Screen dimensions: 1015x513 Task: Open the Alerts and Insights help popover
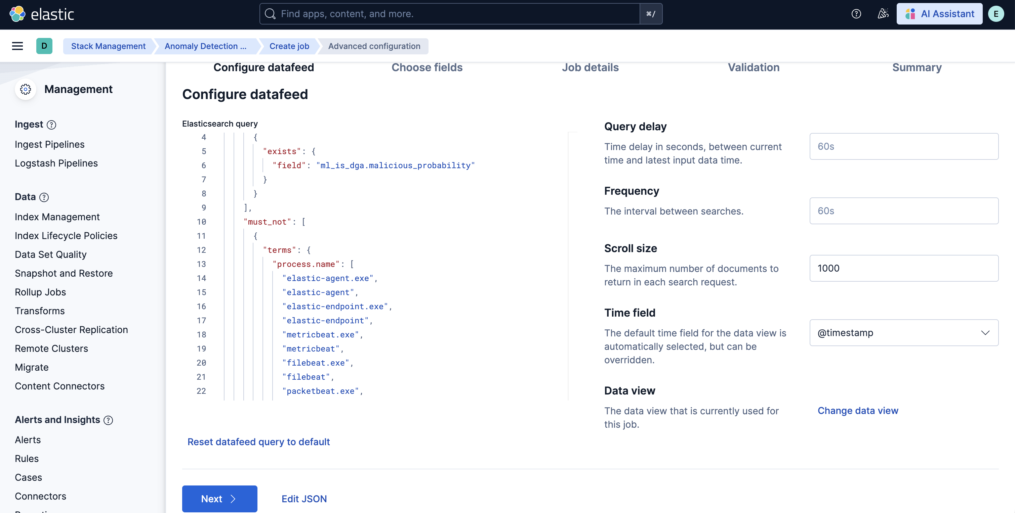click(x=108, y=420)
